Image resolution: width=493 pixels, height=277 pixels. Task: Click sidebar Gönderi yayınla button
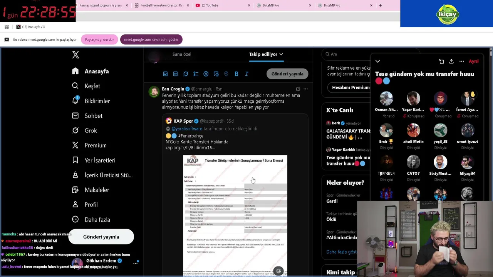click(101, 237)
